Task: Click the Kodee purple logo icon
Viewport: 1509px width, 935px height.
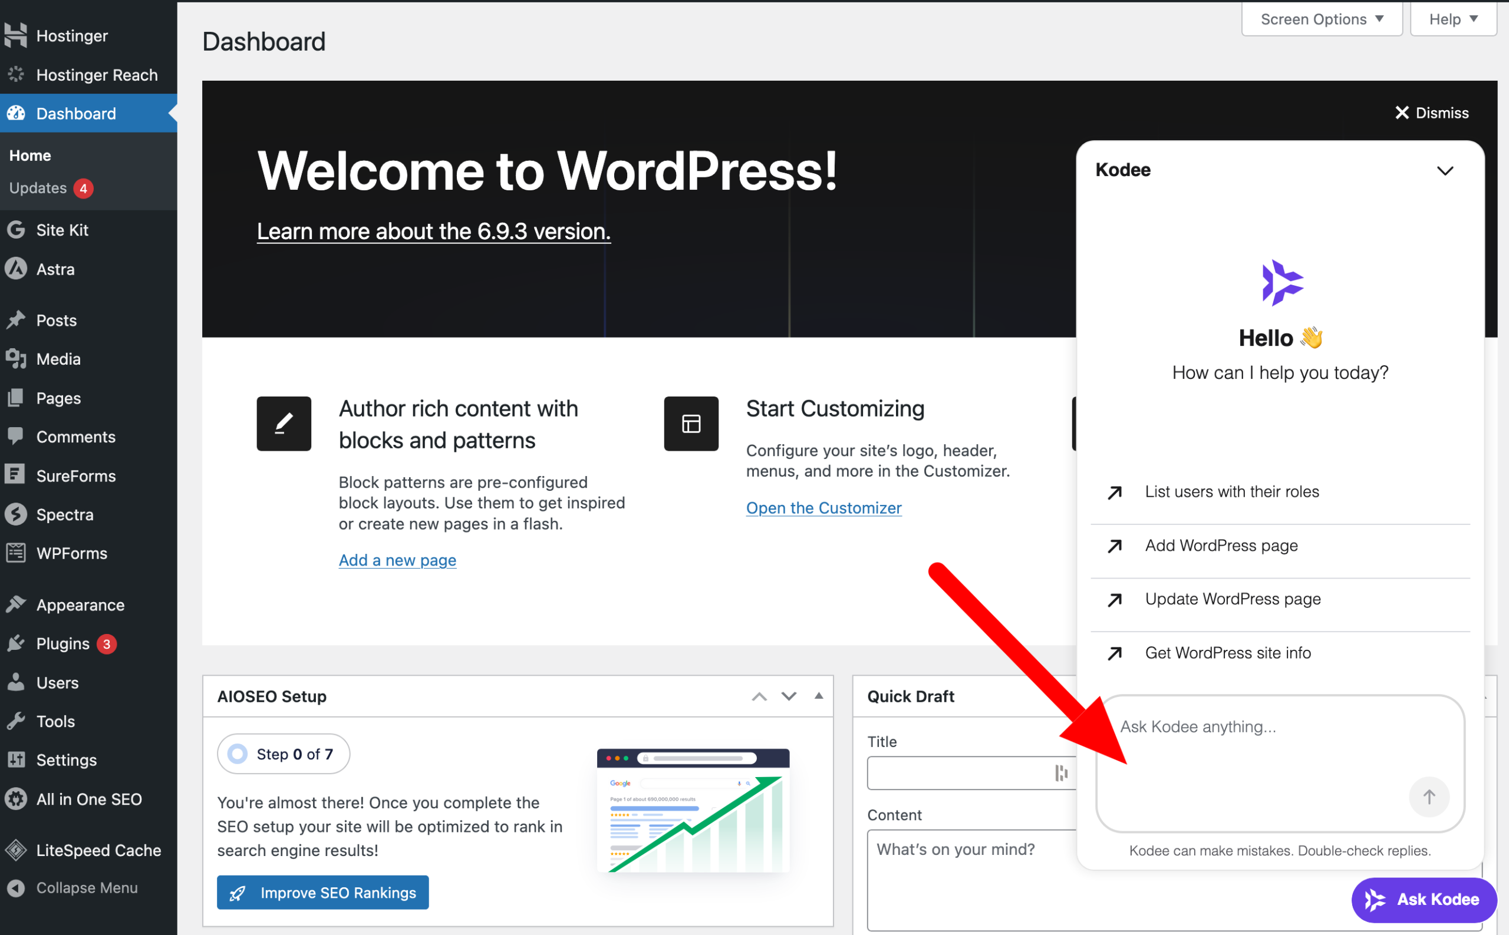Action: click(1282, 283)
